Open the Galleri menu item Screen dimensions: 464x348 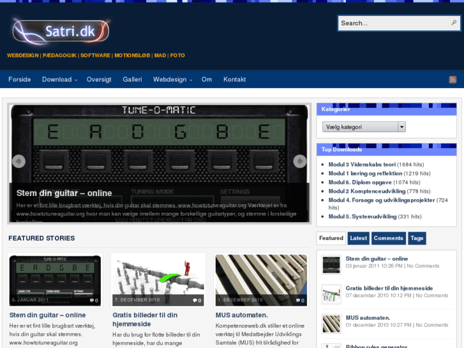click(x=132, y=79)
